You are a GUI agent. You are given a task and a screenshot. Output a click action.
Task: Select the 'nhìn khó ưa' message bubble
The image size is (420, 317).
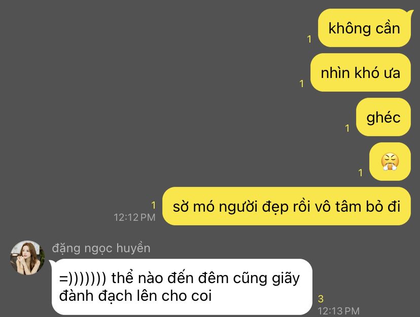(361, 72)
